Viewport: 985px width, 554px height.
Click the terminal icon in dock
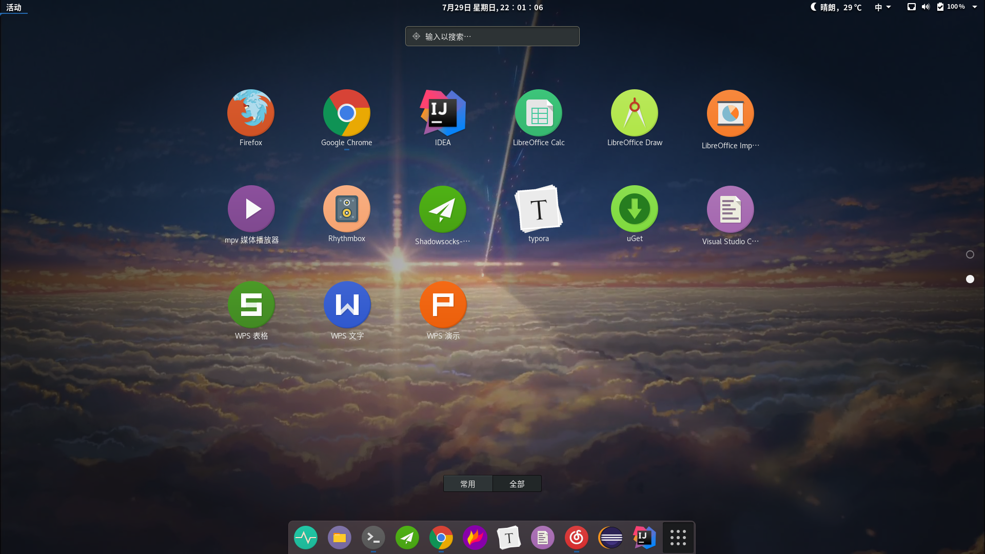click(x=373, y=538)
